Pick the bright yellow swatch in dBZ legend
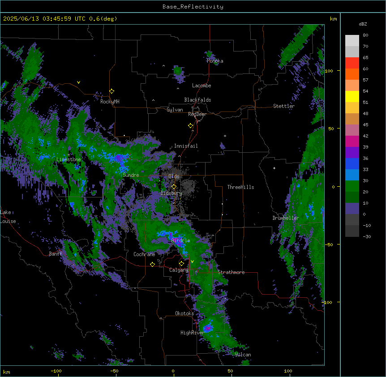Viewport: 386px width, 377px height. 352,96
